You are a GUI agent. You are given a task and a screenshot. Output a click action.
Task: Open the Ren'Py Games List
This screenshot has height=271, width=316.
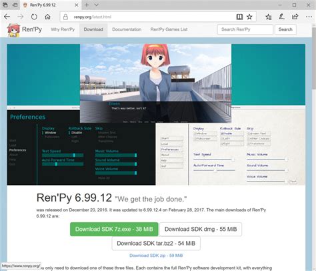pos(169,29)
